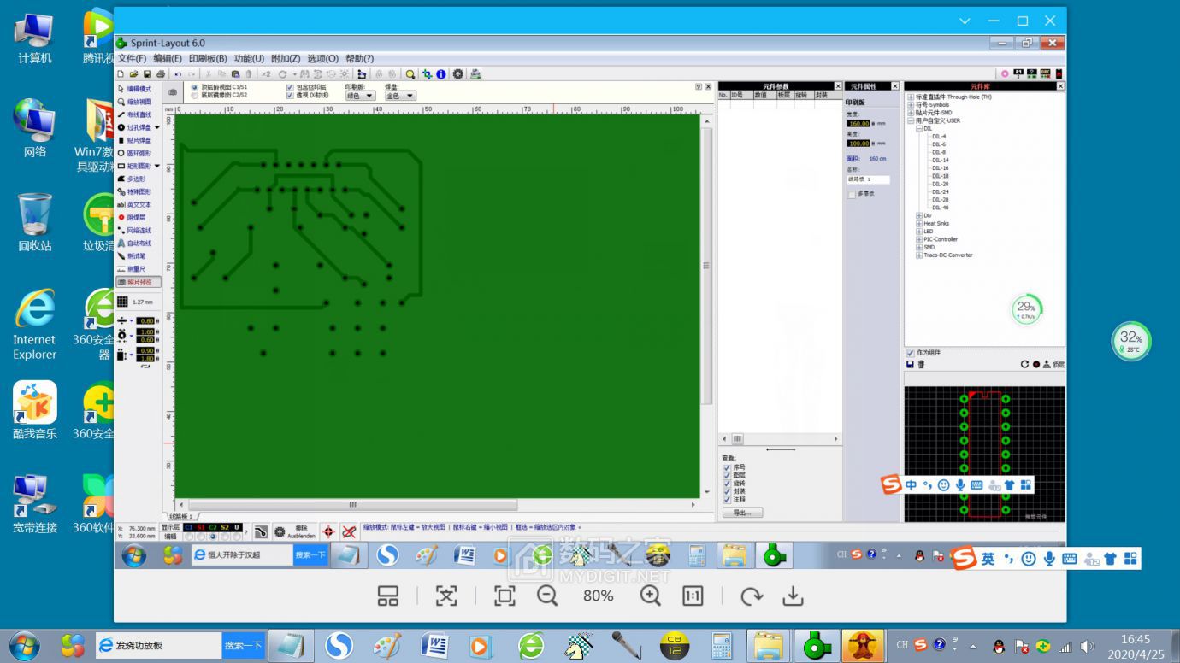The image size is (1180, 663).
Task: Open the 文件(F) menu
Action: pyautogui.click(x=132, y=58)
